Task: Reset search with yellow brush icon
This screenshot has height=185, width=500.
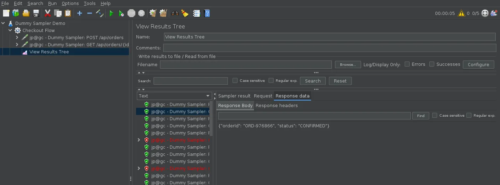Action: (x=185, y=13)
